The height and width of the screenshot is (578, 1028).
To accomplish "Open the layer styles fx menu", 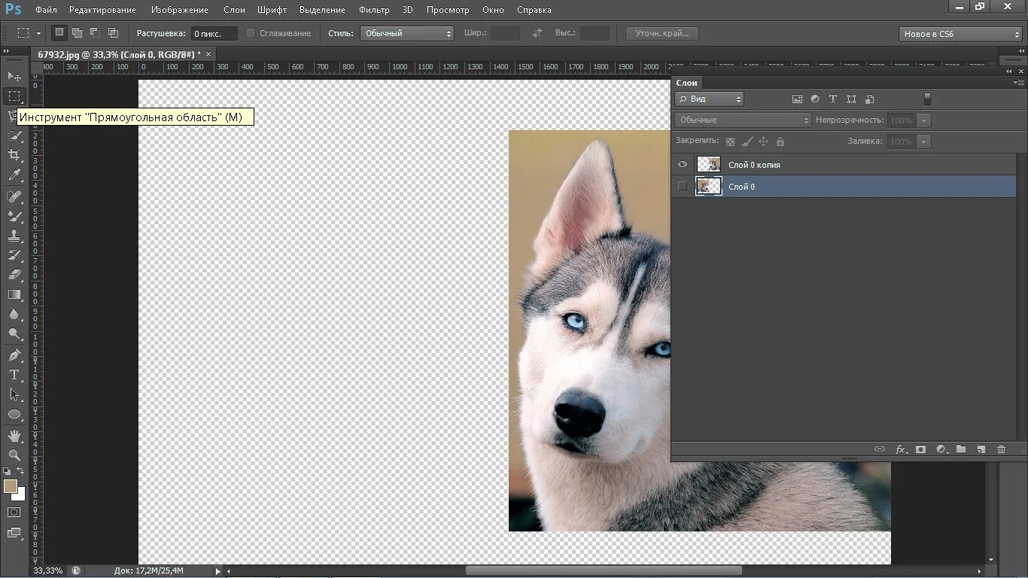I will pos(901,449).
